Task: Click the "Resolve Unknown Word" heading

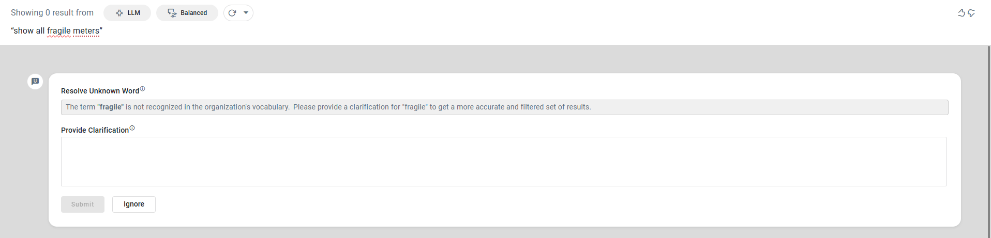Action: tap(100, 91)
